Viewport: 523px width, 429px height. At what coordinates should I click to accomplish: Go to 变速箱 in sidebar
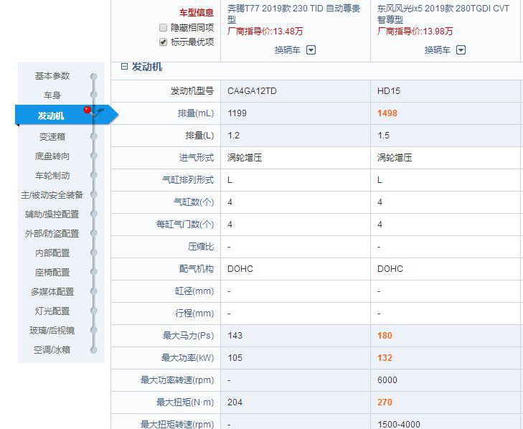52,136
